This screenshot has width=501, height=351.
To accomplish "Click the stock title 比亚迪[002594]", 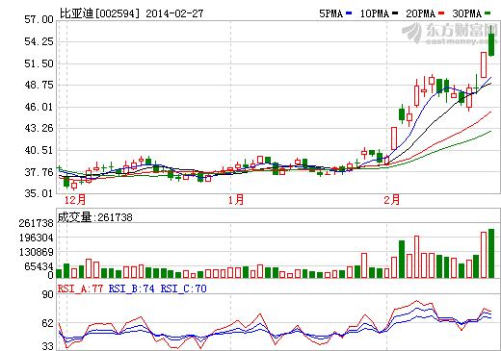I will point(100,13).
